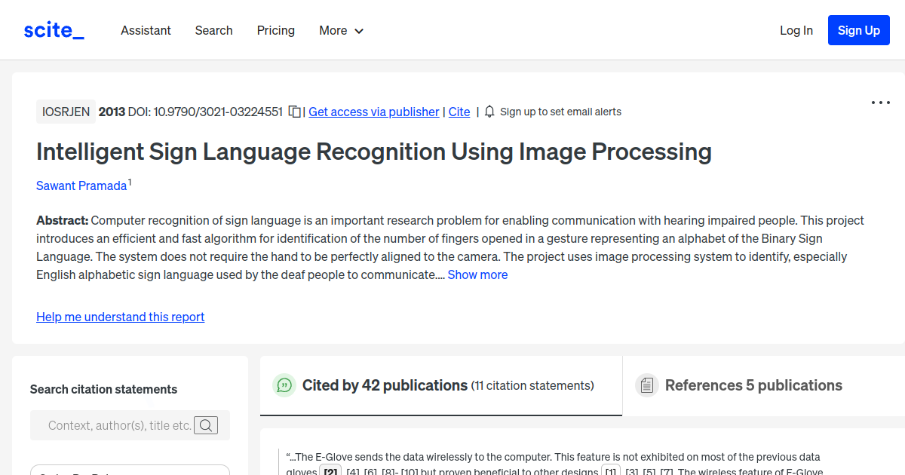Viewport: 905px width, 475px height.
Task: Open the More navigation dropdown
Action: pos(341,30)
